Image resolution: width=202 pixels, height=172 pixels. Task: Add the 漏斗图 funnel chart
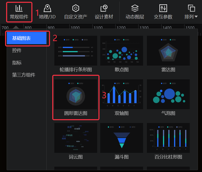[122, 138]
